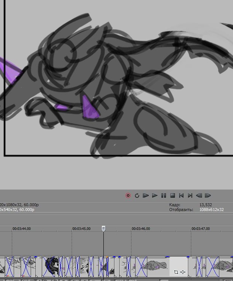Screen dimensions: 233x281
Task: Pause the preview playback
Action: tap(164, 195)
